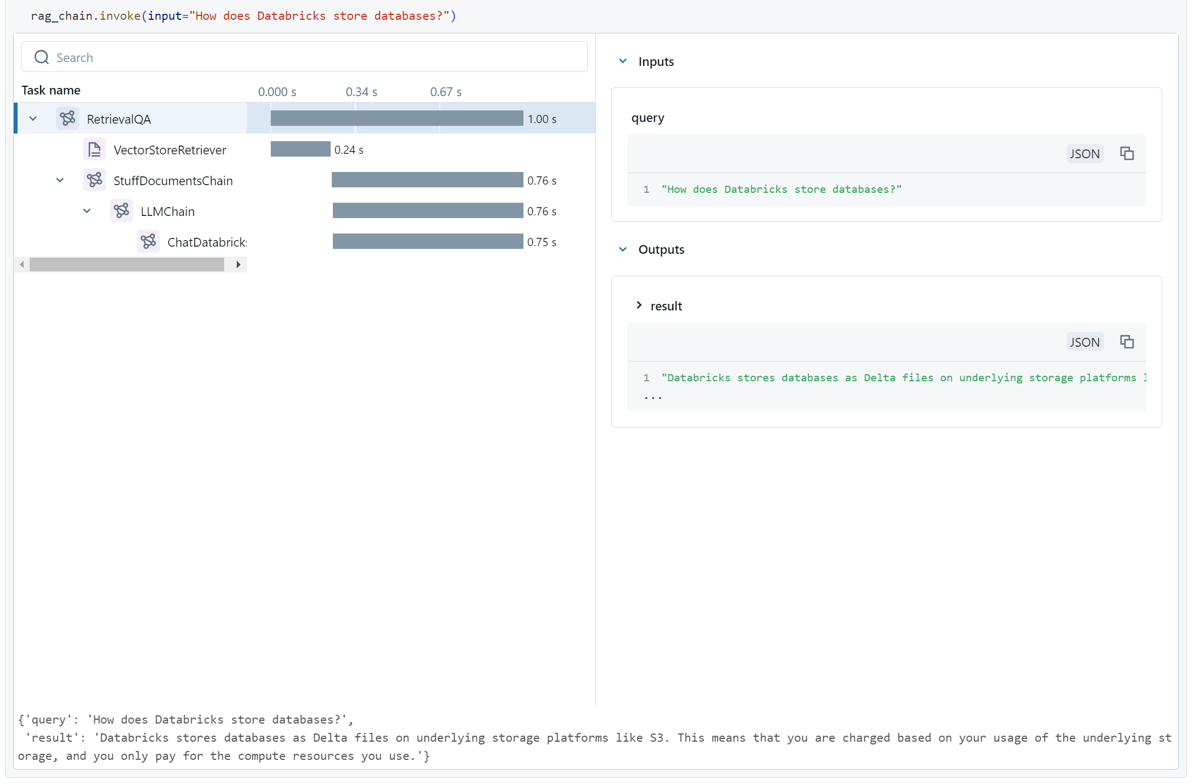This screenshot has width=1193, height=784.
Task: Collapse the LLMChain tree node
Action: pos(87,211)
